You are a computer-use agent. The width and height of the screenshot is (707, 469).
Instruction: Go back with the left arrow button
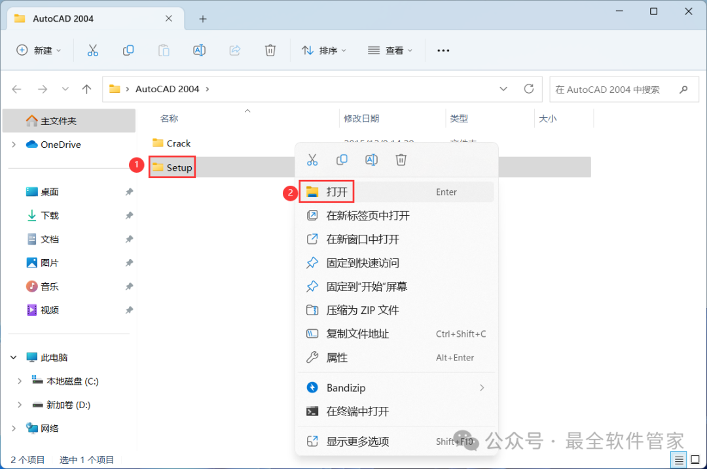[x=16, y=89]
